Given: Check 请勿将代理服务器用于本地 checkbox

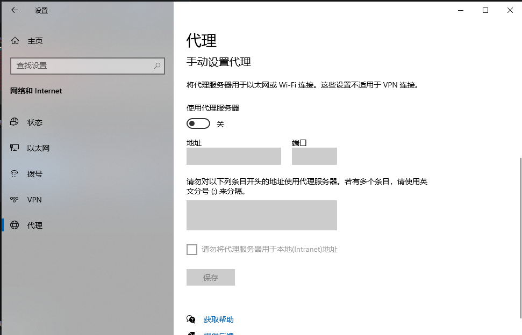Looking at the screenshot, I should pyautogui.click(x=192, y=249).
